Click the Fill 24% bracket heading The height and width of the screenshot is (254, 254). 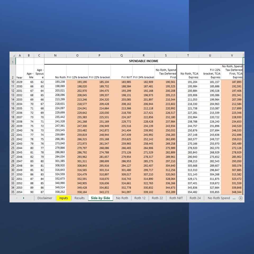(143, 72)
